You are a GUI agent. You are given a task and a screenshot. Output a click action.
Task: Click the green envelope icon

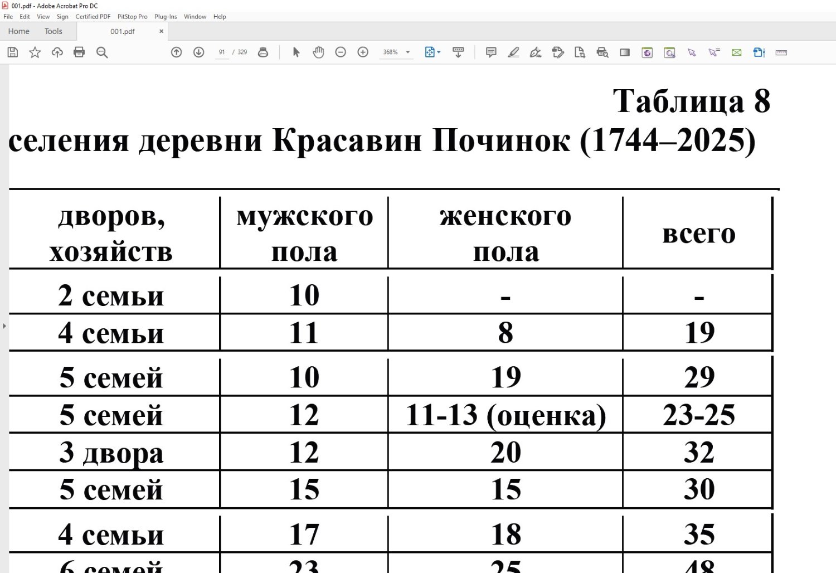(737, 52)
